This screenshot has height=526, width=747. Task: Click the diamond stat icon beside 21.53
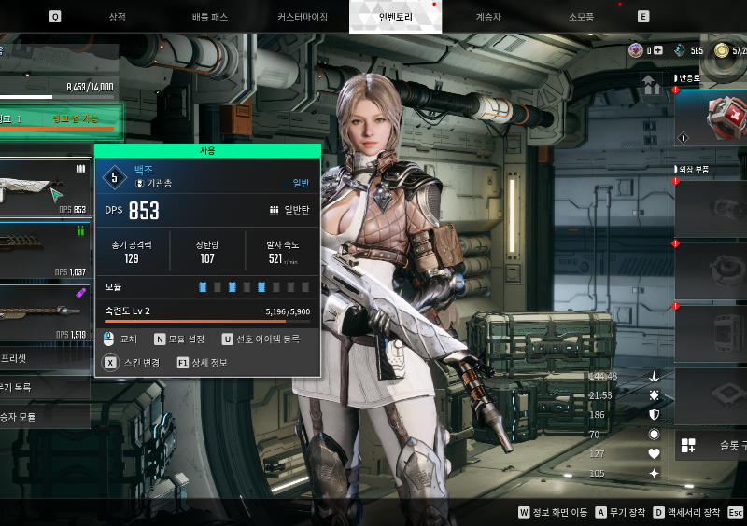point(655,395)
